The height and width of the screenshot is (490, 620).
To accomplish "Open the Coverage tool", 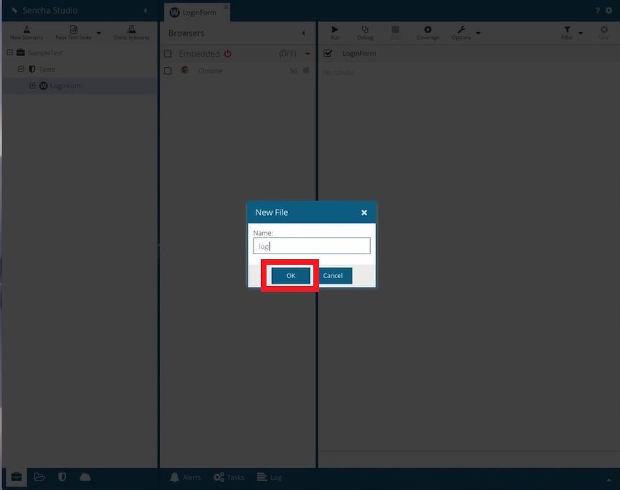I will tap(428, 30).
